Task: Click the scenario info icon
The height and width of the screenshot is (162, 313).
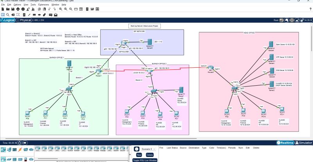Action: pos(136,149)
